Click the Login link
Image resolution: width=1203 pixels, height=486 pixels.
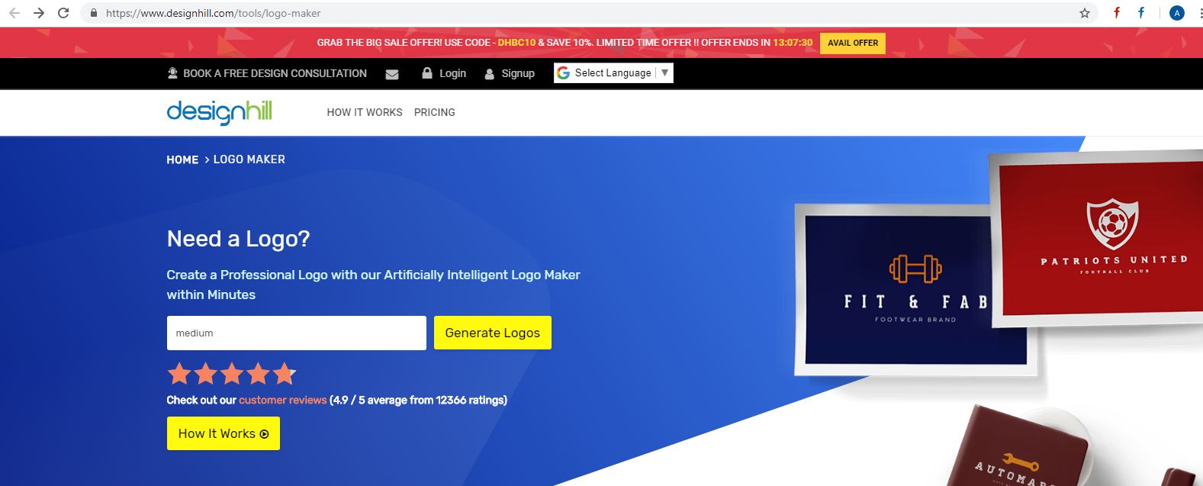[x=452, y=73]
